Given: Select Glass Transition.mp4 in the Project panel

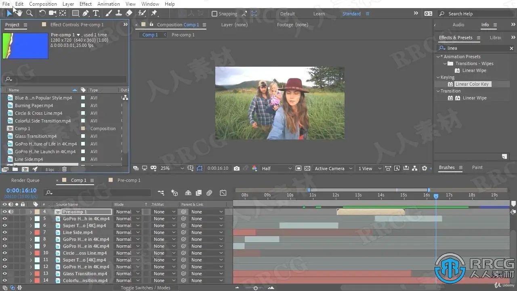Looking at the screenshot, I should (x=36, y=136).
